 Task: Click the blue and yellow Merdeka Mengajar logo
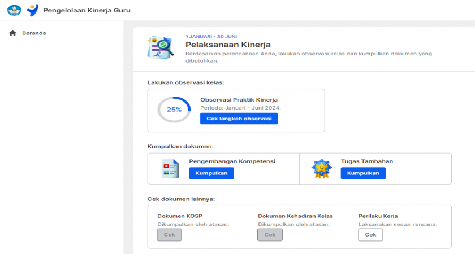tap(33, 10)
